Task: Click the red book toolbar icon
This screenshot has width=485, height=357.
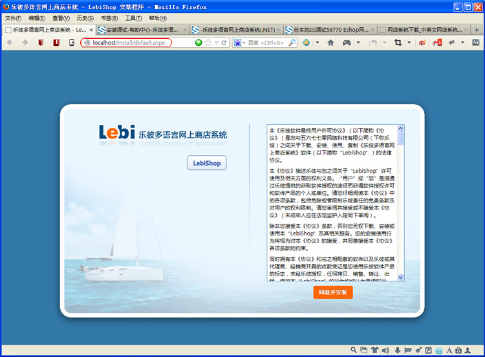Action: click(x=41, y=43)
